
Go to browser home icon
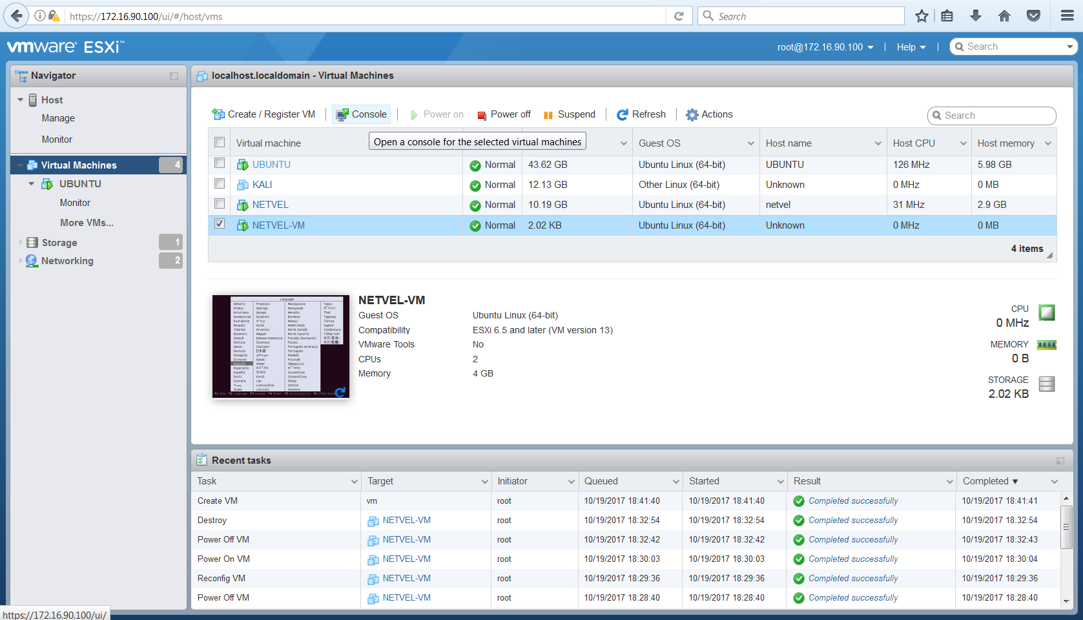[1004, 16]
